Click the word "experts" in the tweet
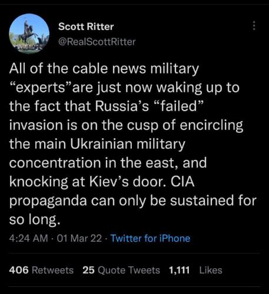Screen dimensions: 269x294 (x=41, y=88)
